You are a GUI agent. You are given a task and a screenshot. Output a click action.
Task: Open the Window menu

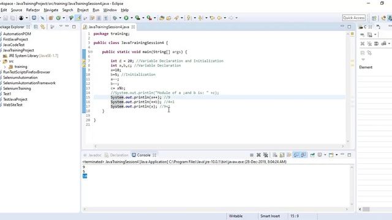click(x=110, y=10)
